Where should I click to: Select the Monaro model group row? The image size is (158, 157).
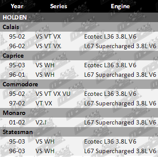tap(79, 113)
